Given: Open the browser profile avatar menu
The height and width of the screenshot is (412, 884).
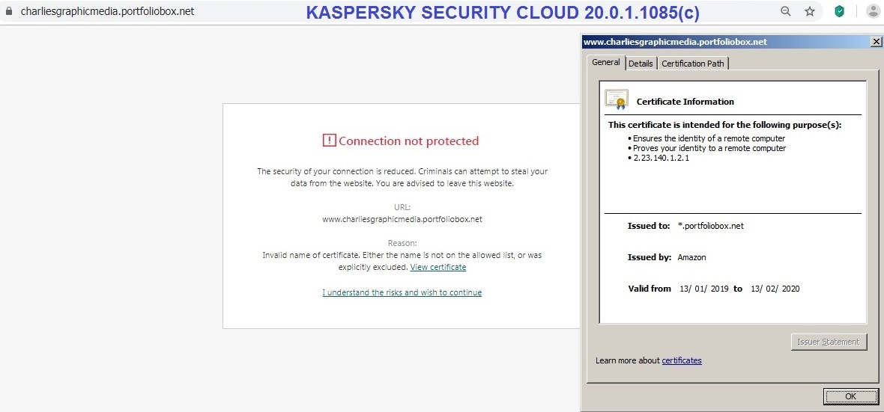Looking at the screenshot, I should pos(873,11).
